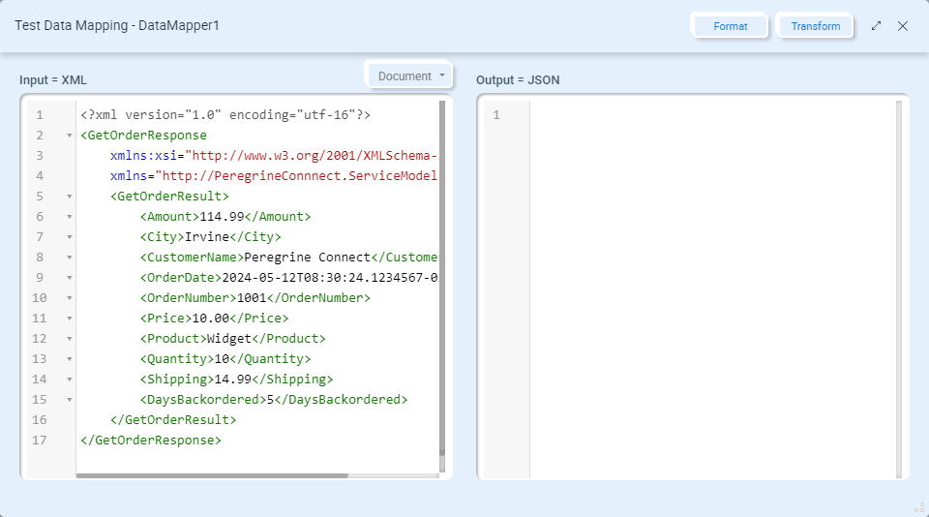Click inside the empty JSON output editor

[x=713, y=289]
